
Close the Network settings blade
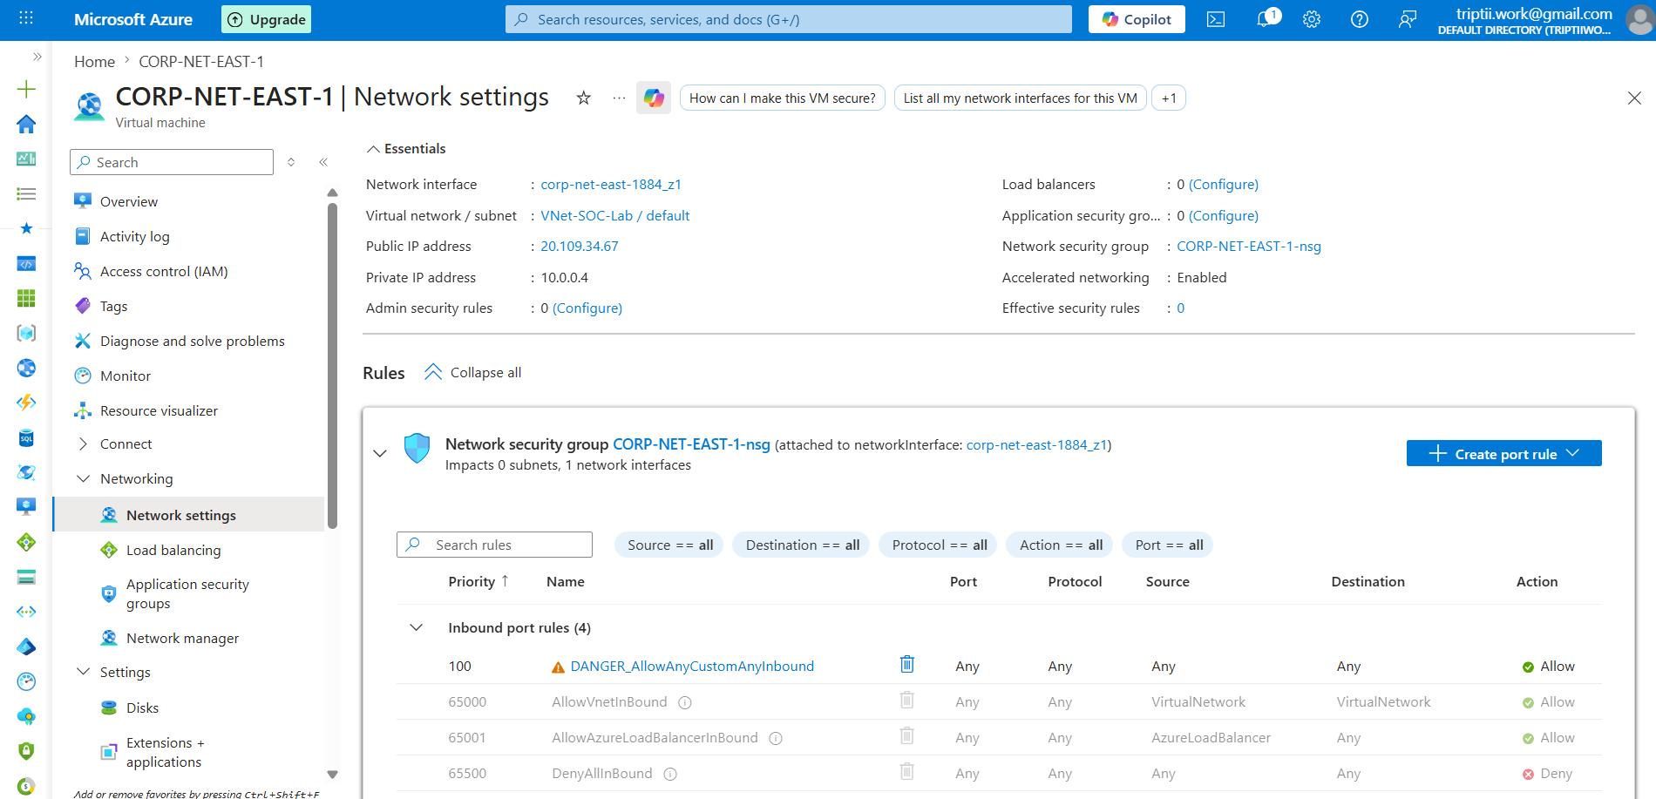coord(1634,98)
